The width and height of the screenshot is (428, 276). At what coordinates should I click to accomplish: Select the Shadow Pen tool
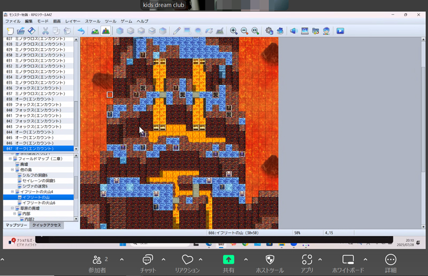220,31
